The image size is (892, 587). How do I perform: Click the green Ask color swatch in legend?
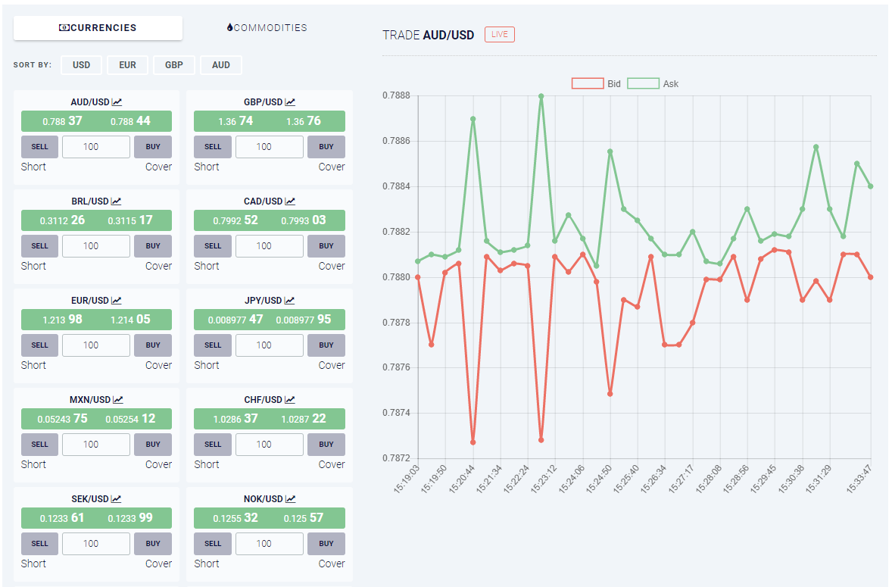click(643, 83)
